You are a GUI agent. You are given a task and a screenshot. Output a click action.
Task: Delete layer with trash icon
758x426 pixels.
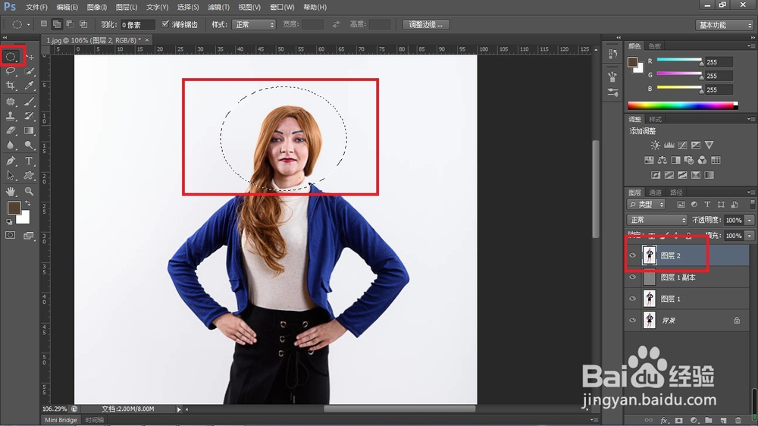click(738, 420)
